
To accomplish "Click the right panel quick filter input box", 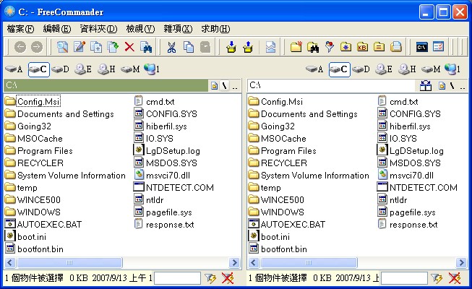I will (x=403, y=278).
